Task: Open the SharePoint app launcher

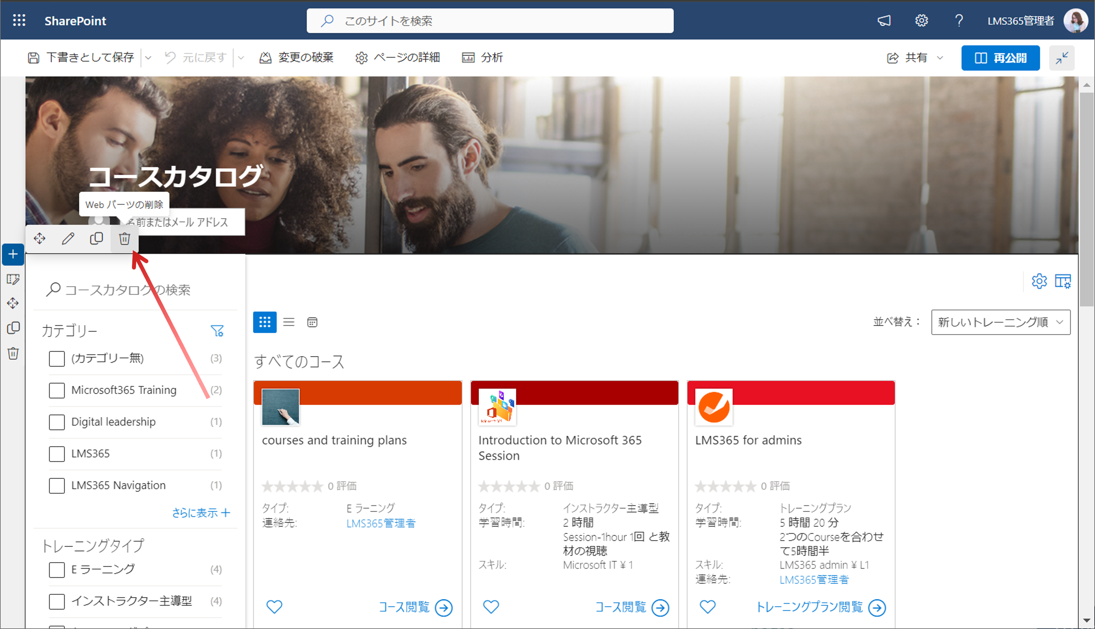Action: (x=19, y=20)
